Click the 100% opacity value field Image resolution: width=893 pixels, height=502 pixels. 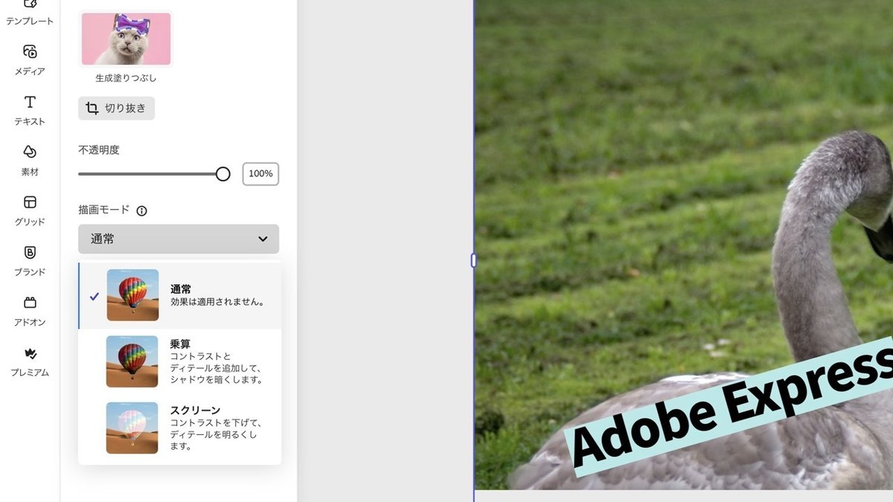tap(260, 174)
